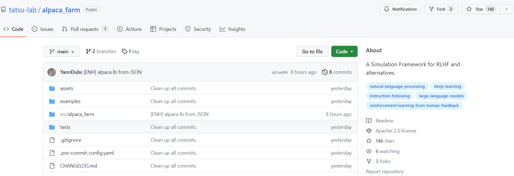Click the Notifications button
The width and height of the screenshot is (514, 176).
tap(400, 9)
